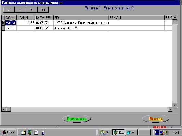
Task: Select the cell with value 1166
Action: 26,23
